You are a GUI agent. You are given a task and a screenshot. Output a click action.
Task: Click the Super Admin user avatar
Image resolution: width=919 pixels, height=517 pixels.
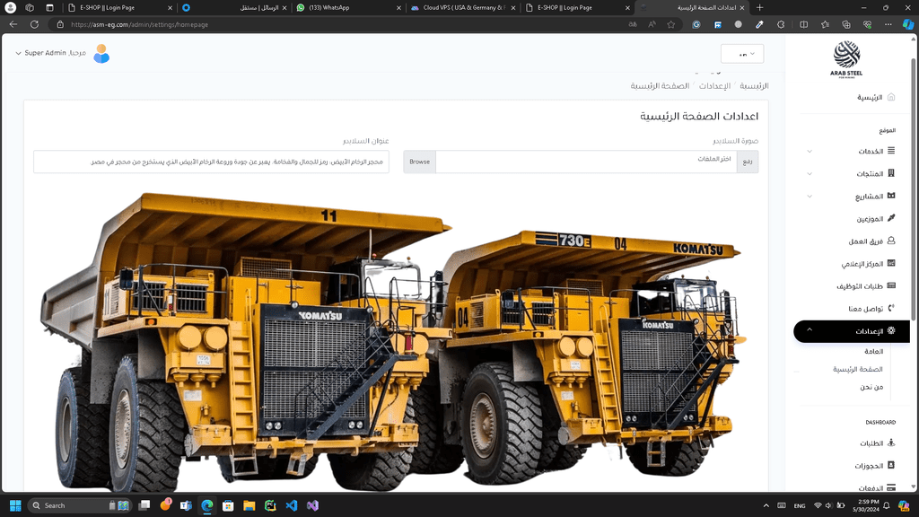pyautogui.click(x=101, y=53)
